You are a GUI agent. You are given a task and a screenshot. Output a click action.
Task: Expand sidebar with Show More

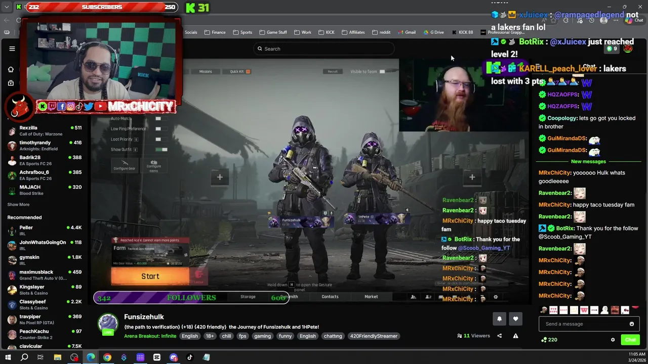[18, 205]
